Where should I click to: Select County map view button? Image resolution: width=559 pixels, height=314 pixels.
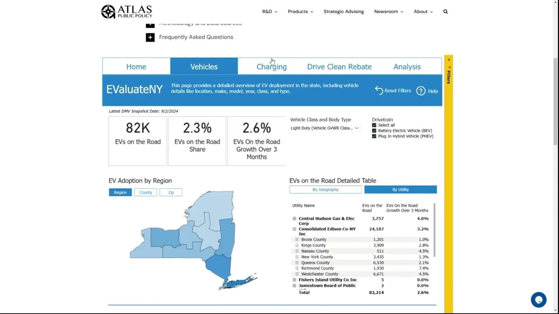[145, 192]
